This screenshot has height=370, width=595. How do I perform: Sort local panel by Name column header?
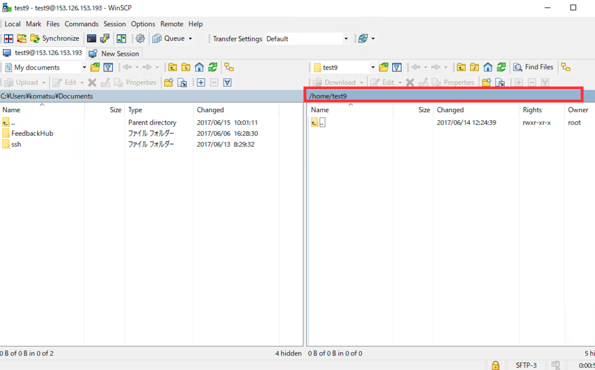(42, 110)
